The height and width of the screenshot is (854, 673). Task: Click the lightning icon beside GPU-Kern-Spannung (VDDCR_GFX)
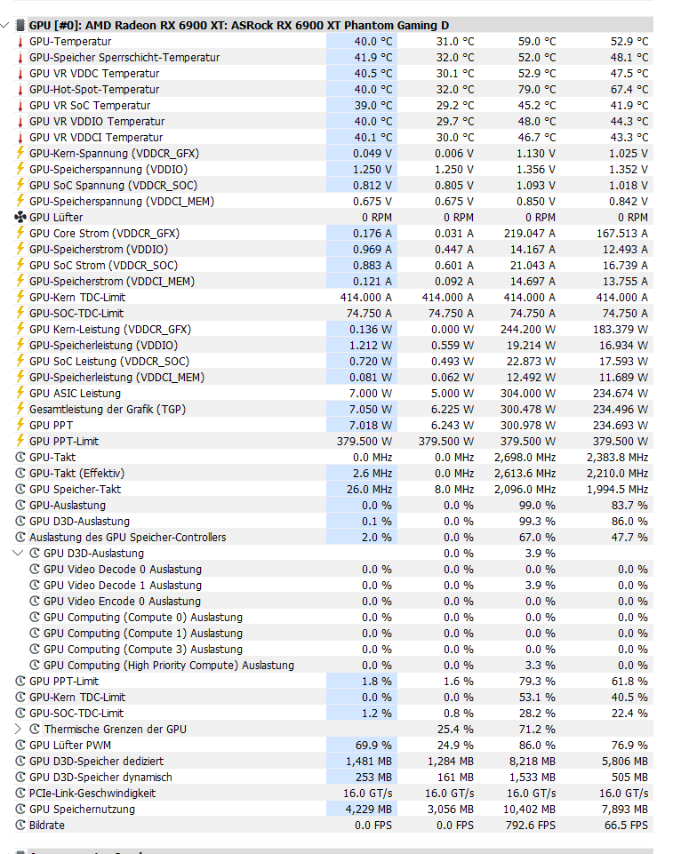pyautogui.click(x=20, y=153)
